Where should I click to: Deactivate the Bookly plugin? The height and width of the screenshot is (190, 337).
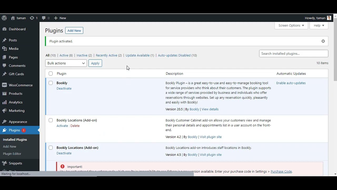pos(64,88)
